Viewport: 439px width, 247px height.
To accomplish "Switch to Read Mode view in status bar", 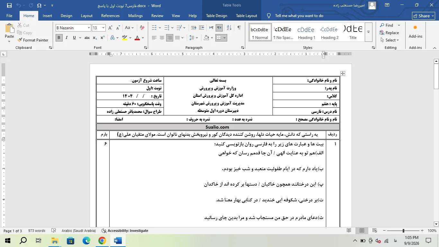I will pyautogui.click(x=349, y=231).
